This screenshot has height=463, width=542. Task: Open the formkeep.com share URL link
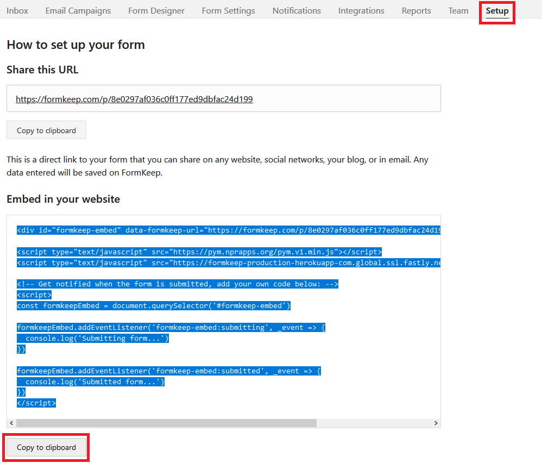pos(134,99)
